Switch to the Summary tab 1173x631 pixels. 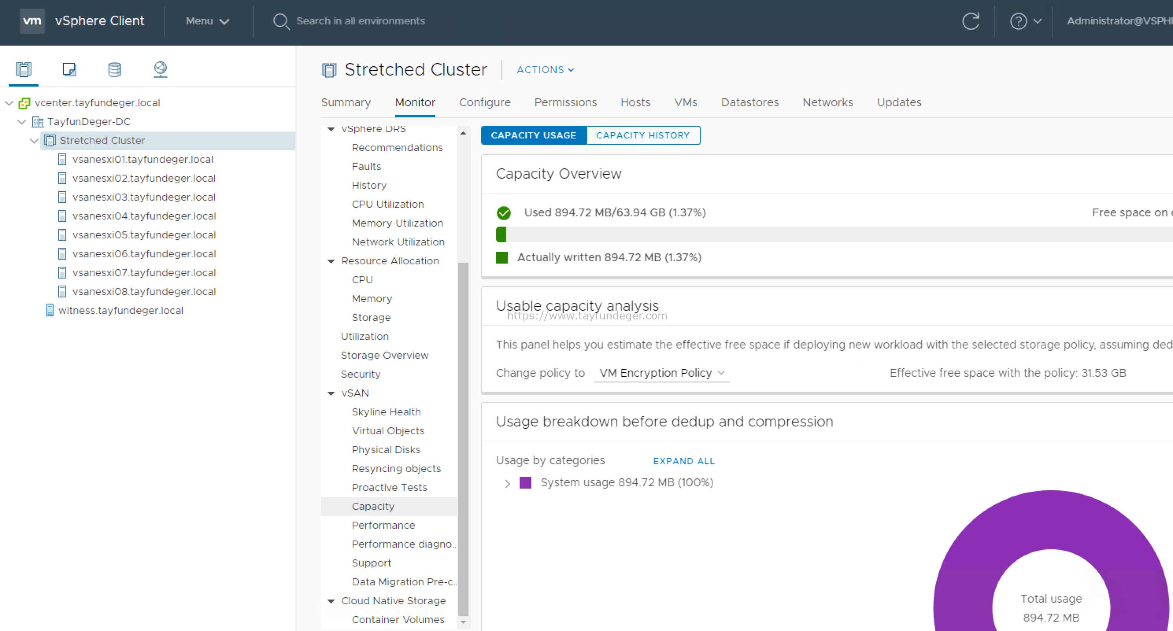(x=346, y=102)
